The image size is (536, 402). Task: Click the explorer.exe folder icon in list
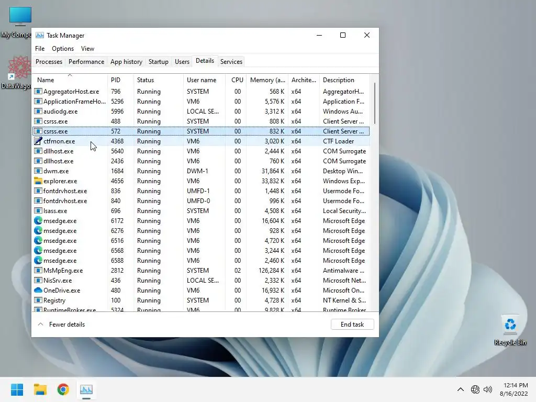click(38, 181)
